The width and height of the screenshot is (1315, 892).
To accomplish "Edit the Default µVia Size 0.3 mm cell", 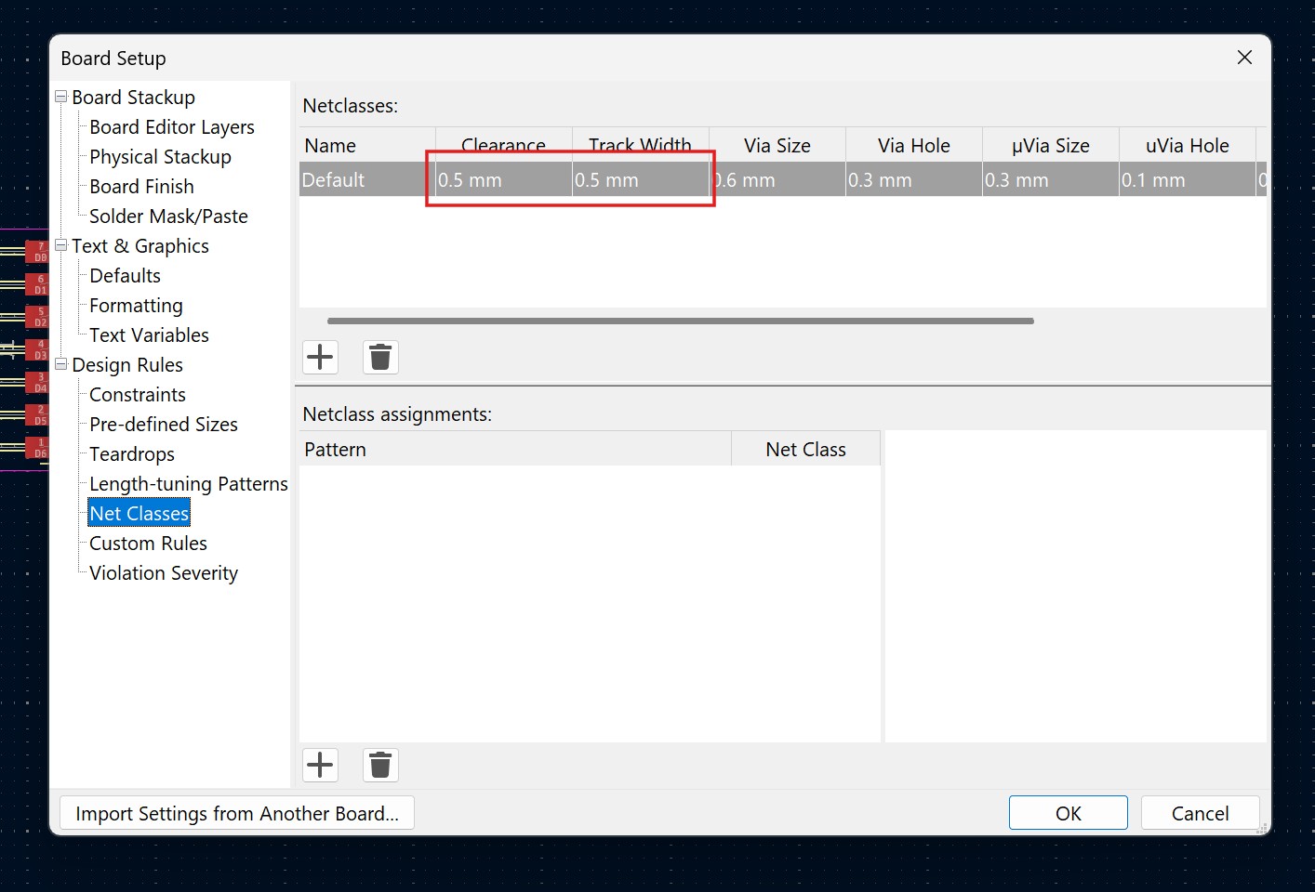I will (1051, 179).
